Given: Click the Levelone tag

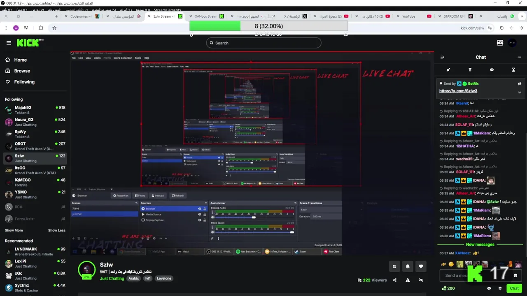Looking at the screenshot, I should coord(164,278).
